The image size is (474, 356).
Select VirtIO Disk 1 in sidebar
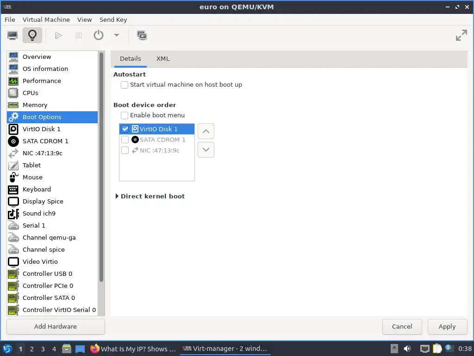(x=52, y=129)
